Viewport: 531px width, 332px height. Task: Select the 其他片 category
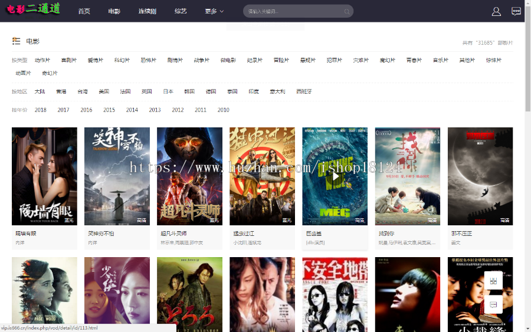[x=467, y=60]
